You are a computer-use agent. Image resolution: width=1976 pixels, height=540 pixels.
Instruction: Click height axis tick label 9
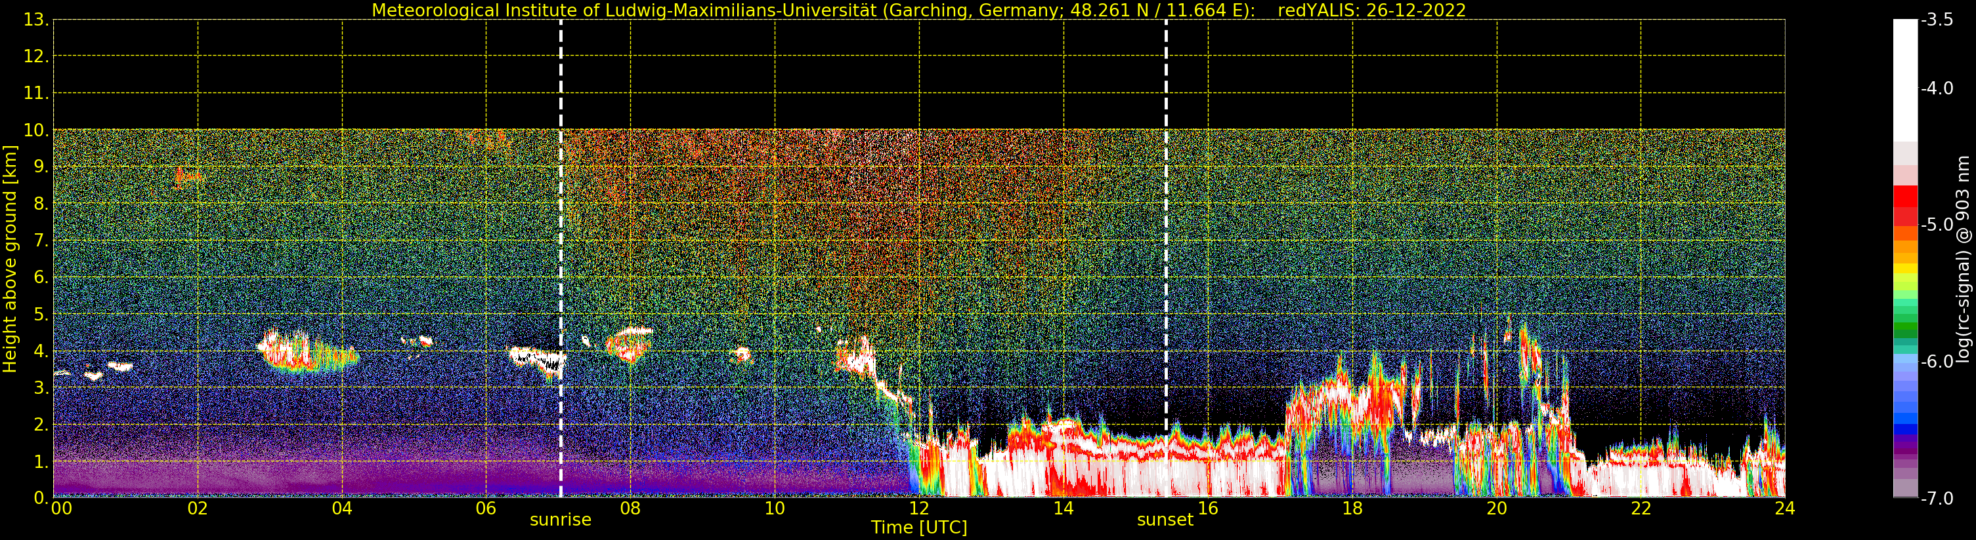40,167
